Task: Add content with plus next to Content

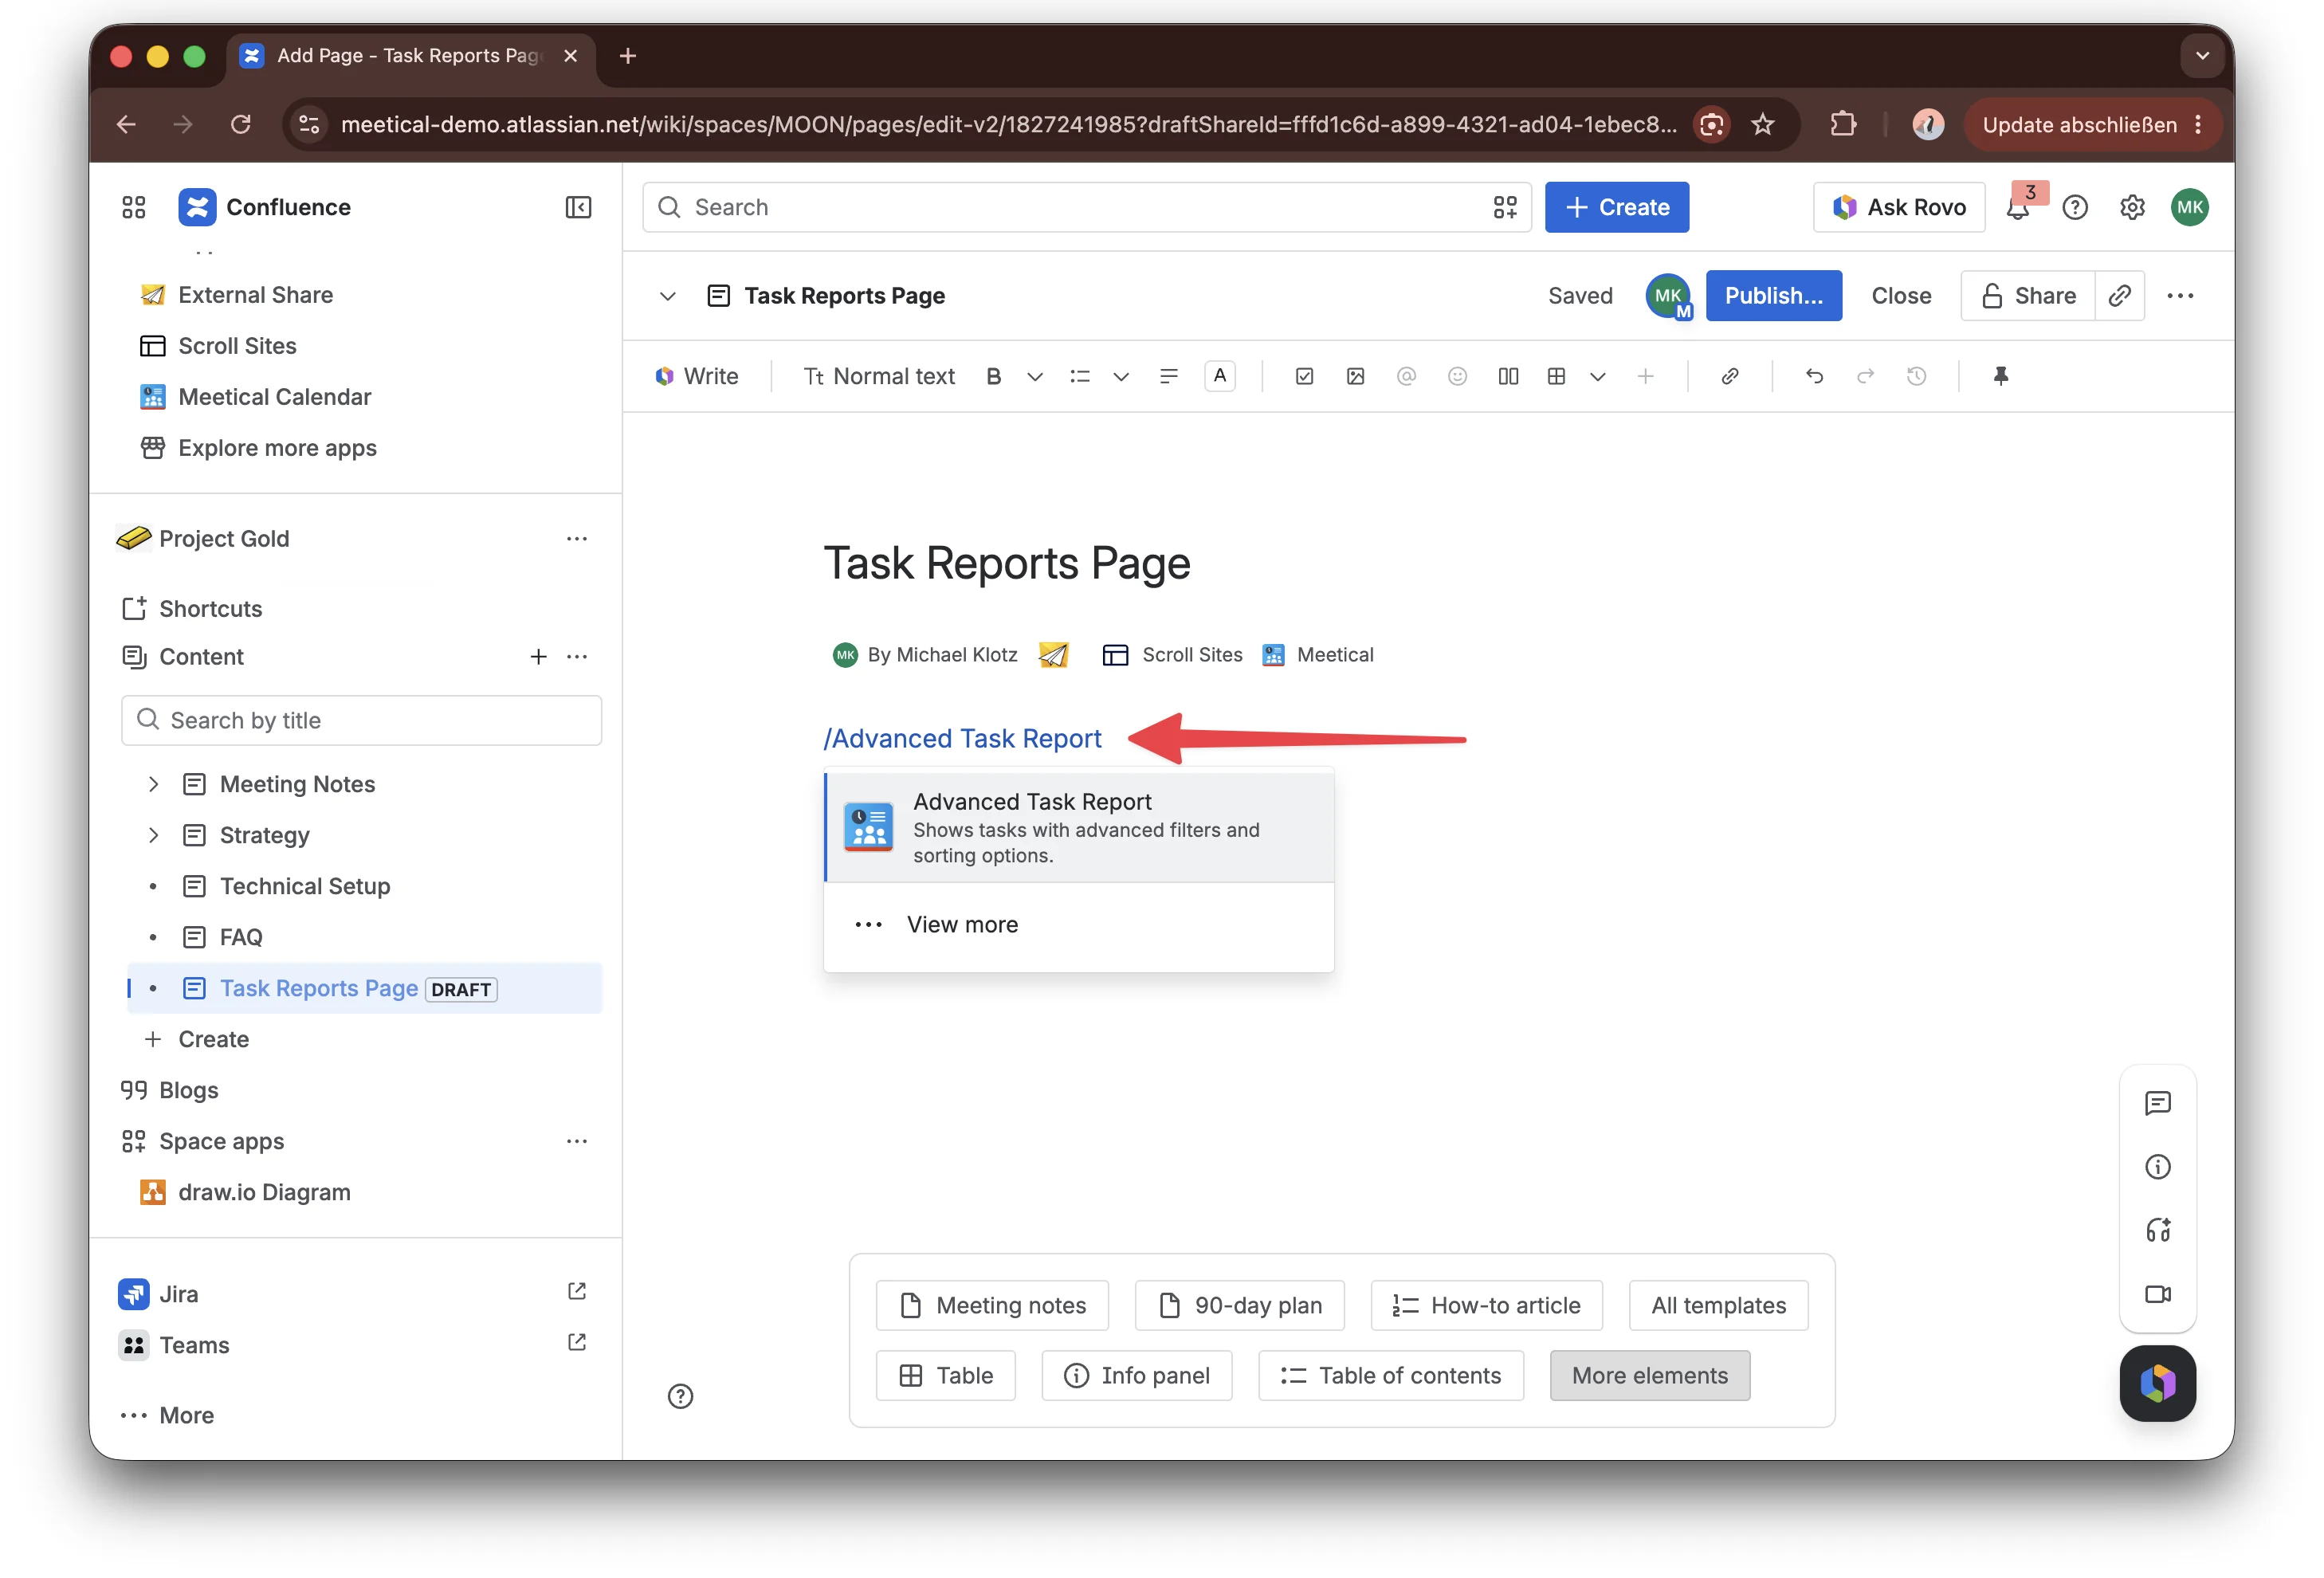Action: coord(538,656)
